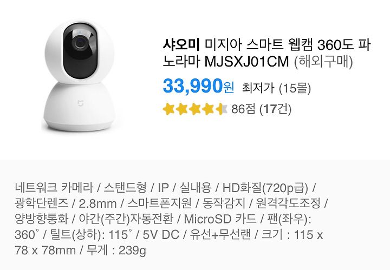Click the 양방향통화 spec

[x=41, y=219]
